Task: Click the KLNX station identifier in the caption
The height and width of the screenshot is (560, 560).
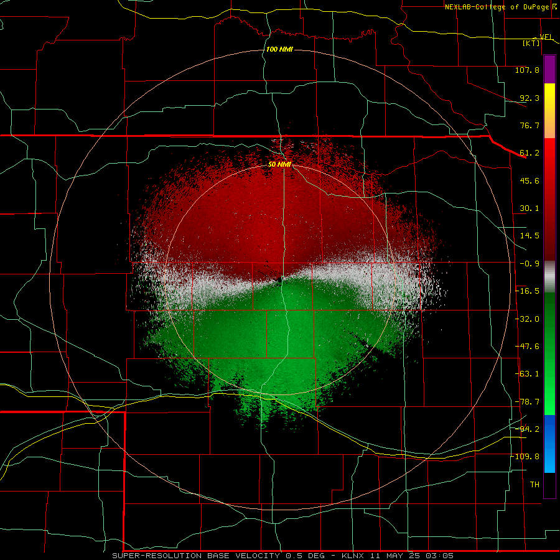Action: [353, 556]
